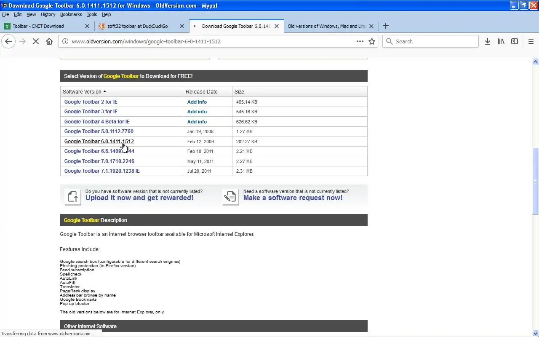
Task: Click Make a software request now
Action: point(293,198)
